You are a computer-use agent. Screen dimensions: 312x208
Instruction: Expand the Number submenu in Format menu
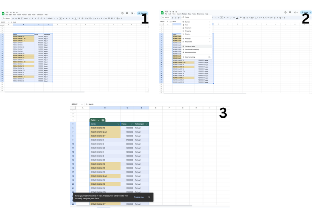pyautogui.click(x=188, y=22)
